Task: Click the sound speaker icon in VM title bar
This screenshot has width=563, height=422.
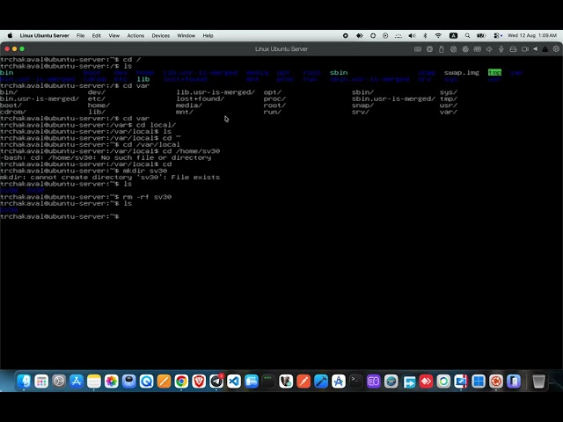Action: (x=489, y=49)
